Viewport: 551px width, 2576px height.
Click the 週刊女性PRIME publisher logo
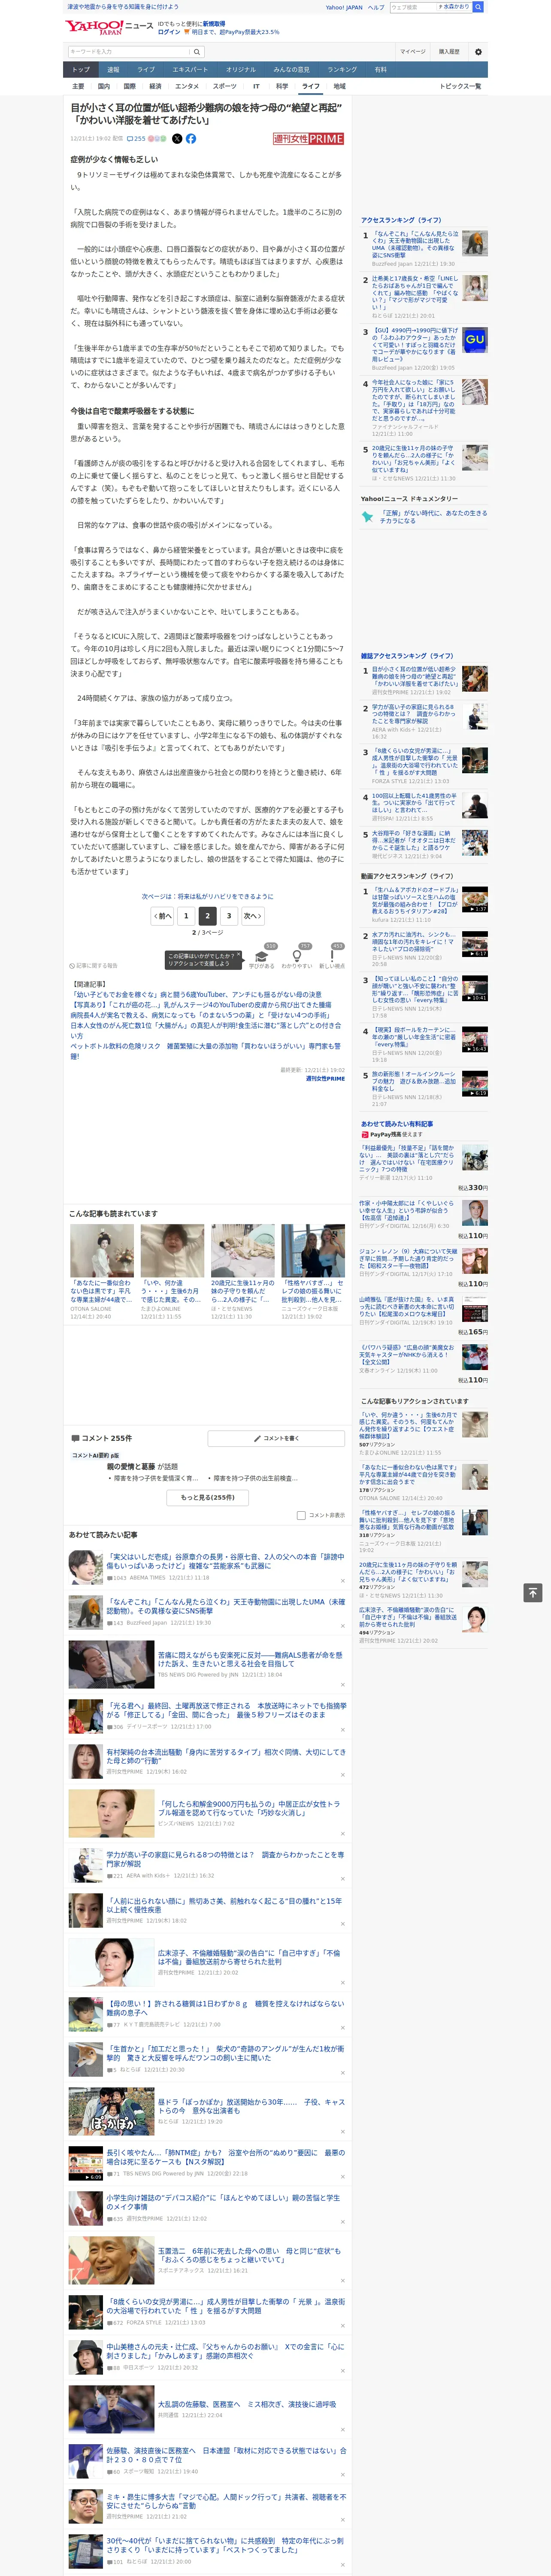(x=308, y=139)
